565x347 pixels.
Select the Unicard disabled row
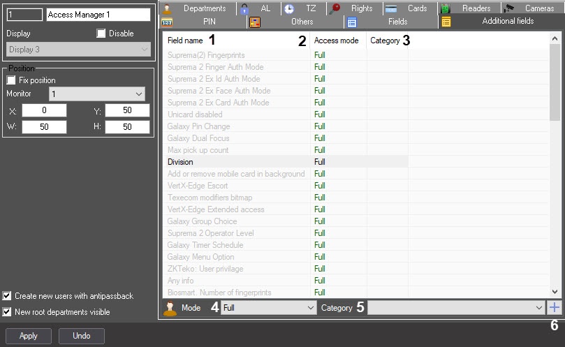point(286,115)
